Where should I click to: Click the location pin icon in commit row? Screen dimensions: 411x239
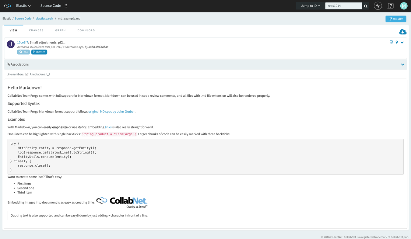click(x=397, y=42)
